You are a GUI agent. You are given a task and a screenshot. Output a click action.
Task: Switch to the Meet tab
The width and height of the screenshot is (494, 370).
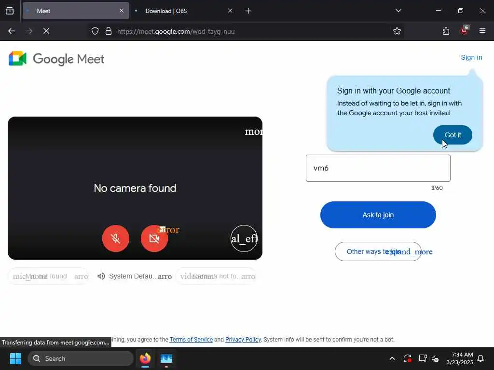tap(76, 11)
